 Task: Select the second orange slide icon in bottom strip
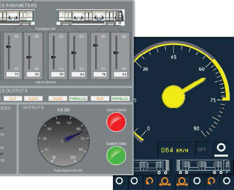coord(182,182)
